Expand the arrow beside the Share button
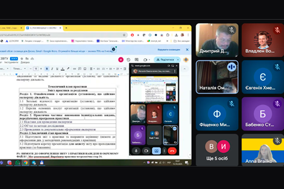 178,60
